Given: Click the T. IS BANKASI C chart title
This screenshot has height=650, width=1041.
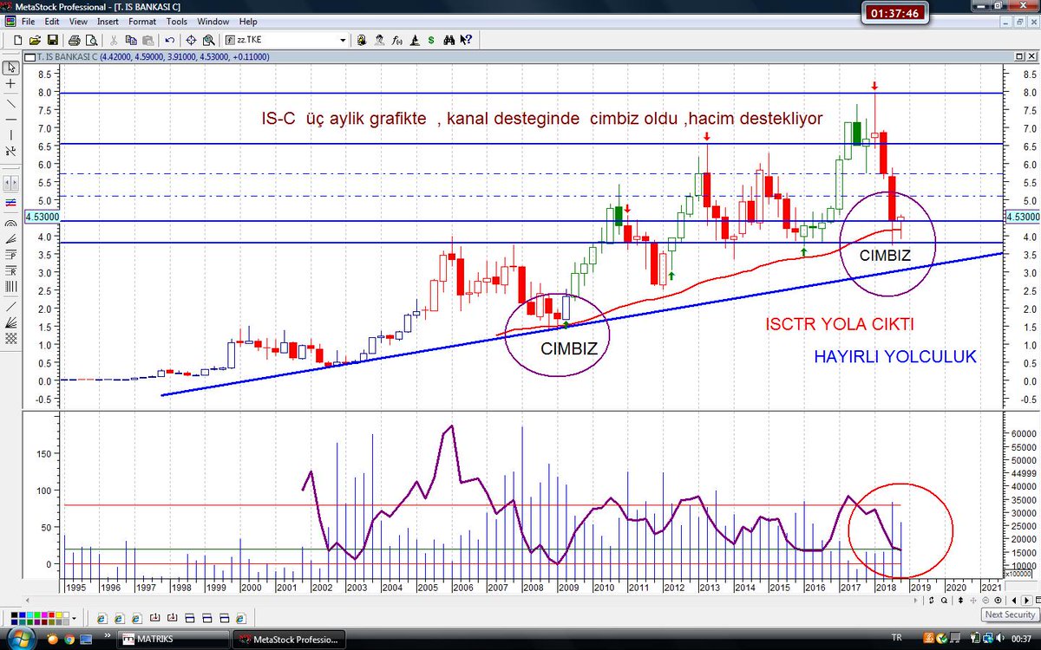Looking at the screenshot, I should coord(68,57).
